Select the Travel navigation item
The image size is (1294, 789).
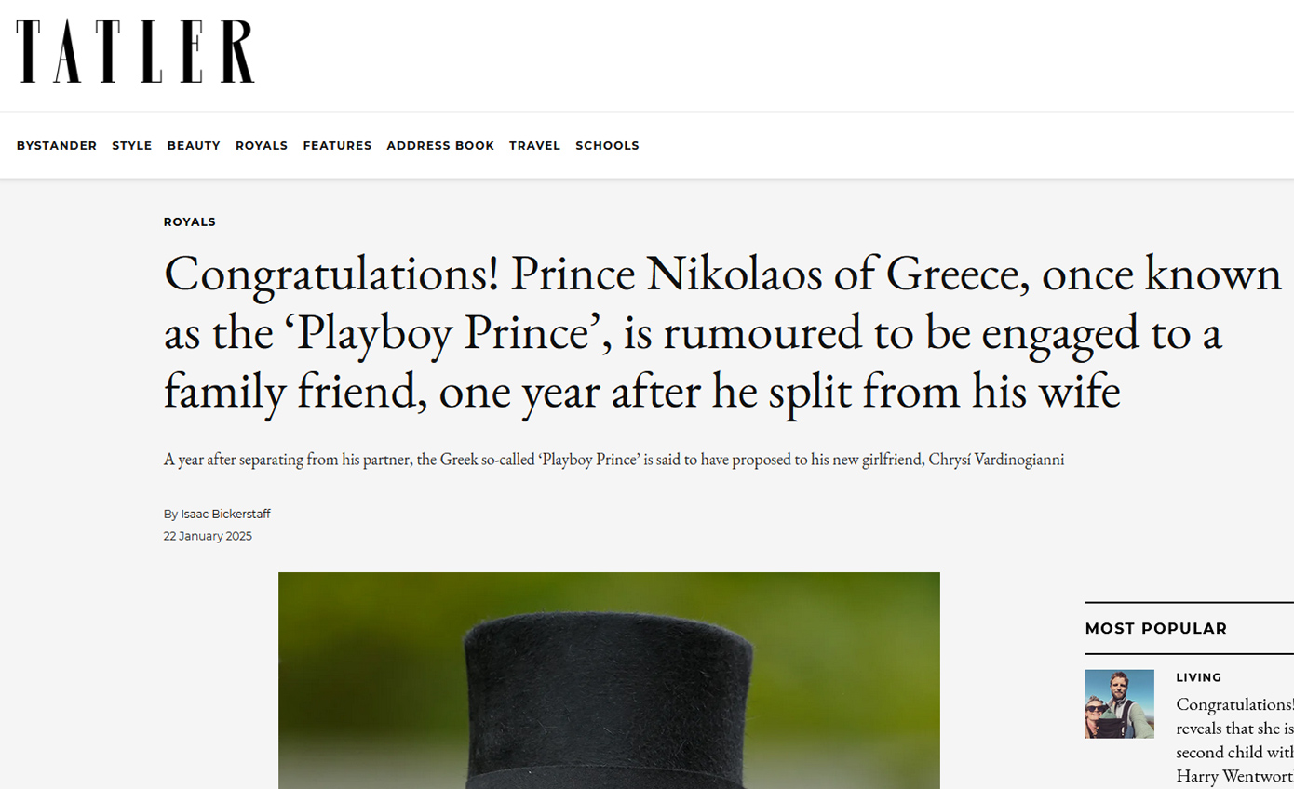(x=534, y=146)
